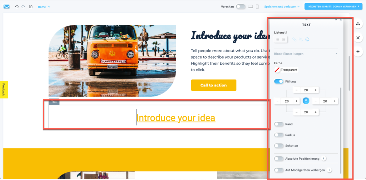
Task: Toggle the padding lock icon
Action: pos(306,101)
